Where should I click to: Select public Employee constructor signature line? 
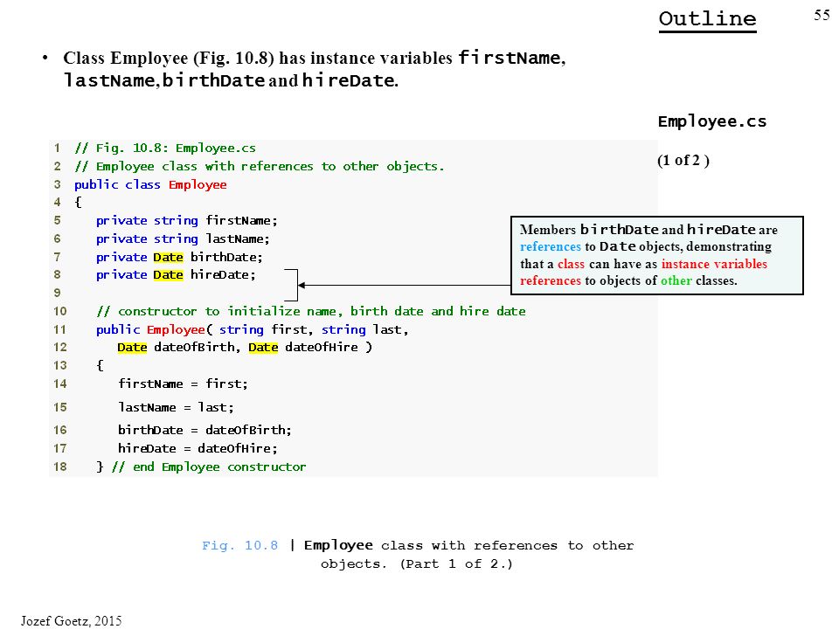252,329
